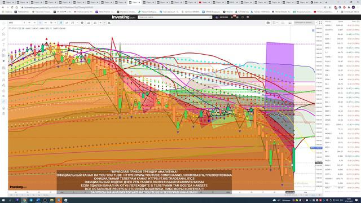Screen dimensions: 361x203
Task: Switch to the active Investing browser tab
Action: [135, 2]
